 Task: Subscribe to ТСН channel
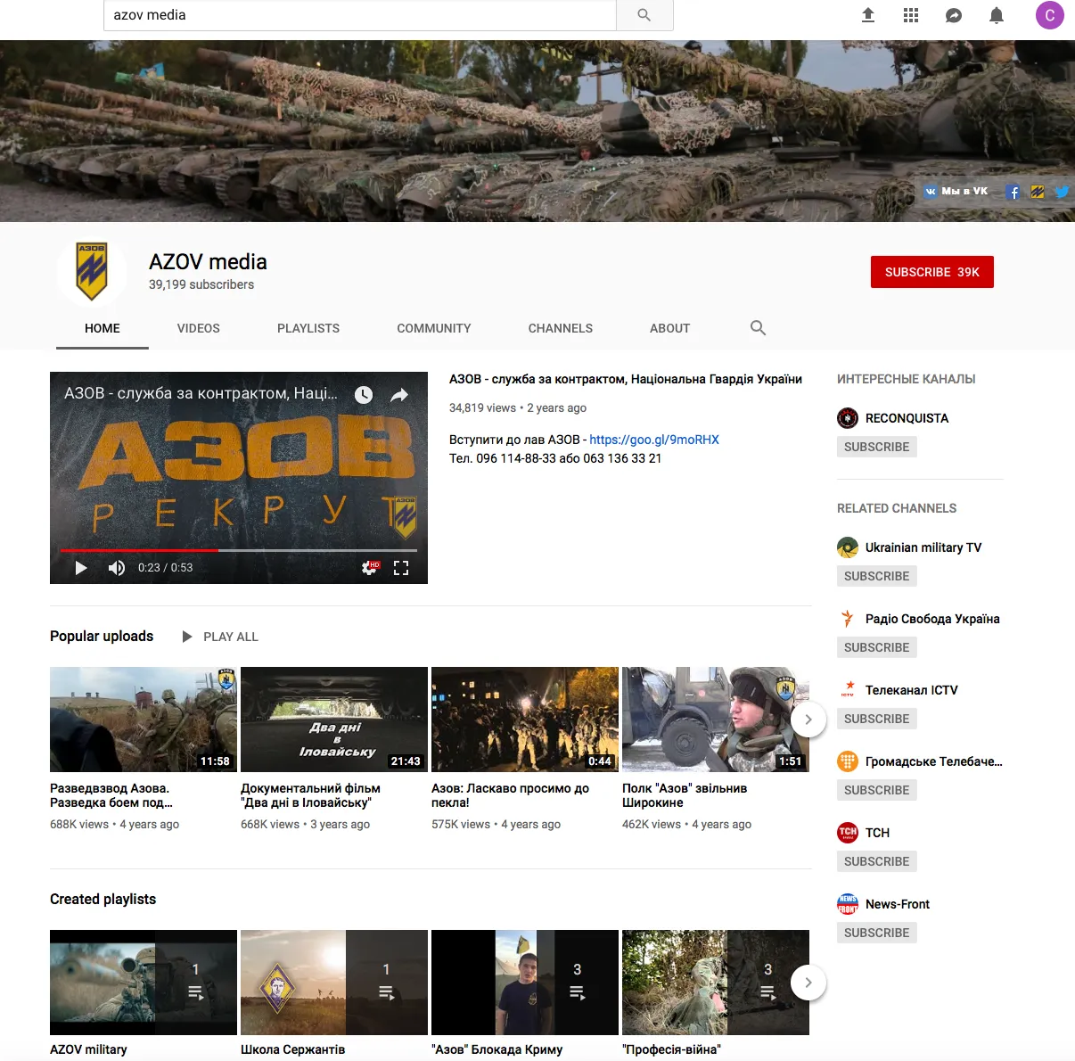tap(877, 861)
